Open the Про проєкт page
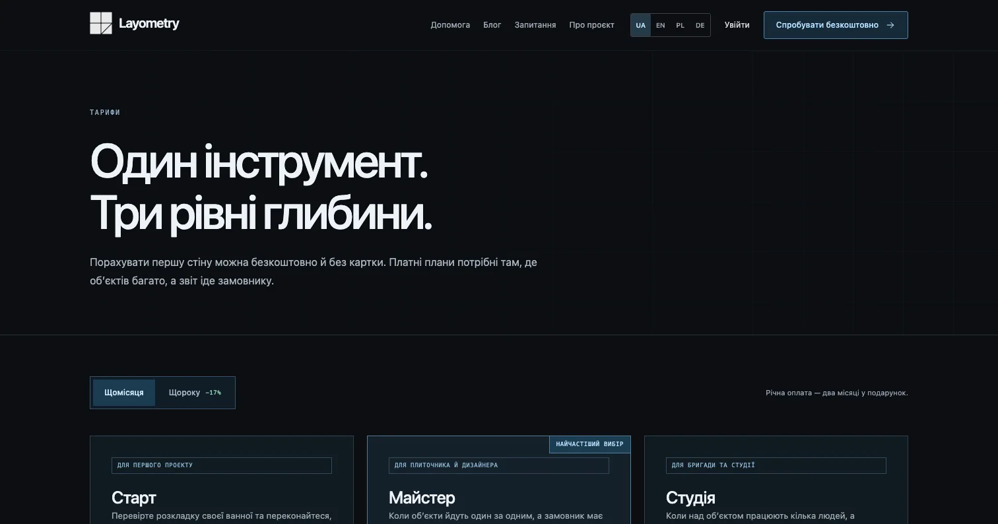This screenshot has height=524, width=998. (591, 25)
